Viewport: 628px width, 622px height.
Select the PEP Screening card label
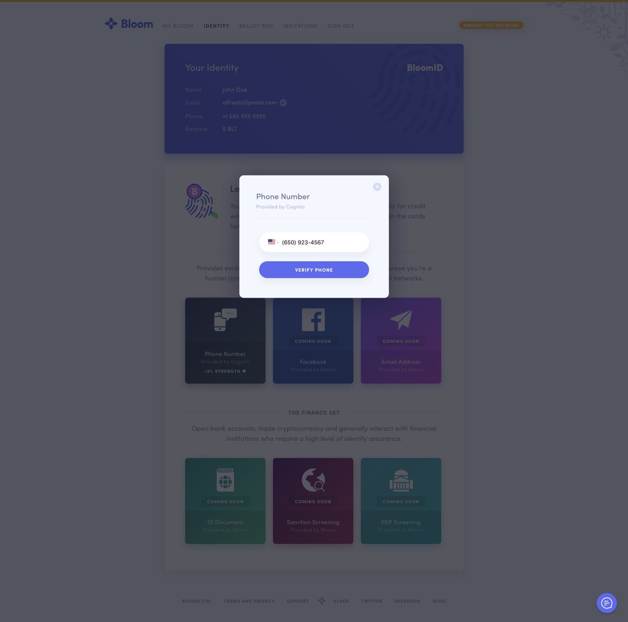[x=401, y=522]
